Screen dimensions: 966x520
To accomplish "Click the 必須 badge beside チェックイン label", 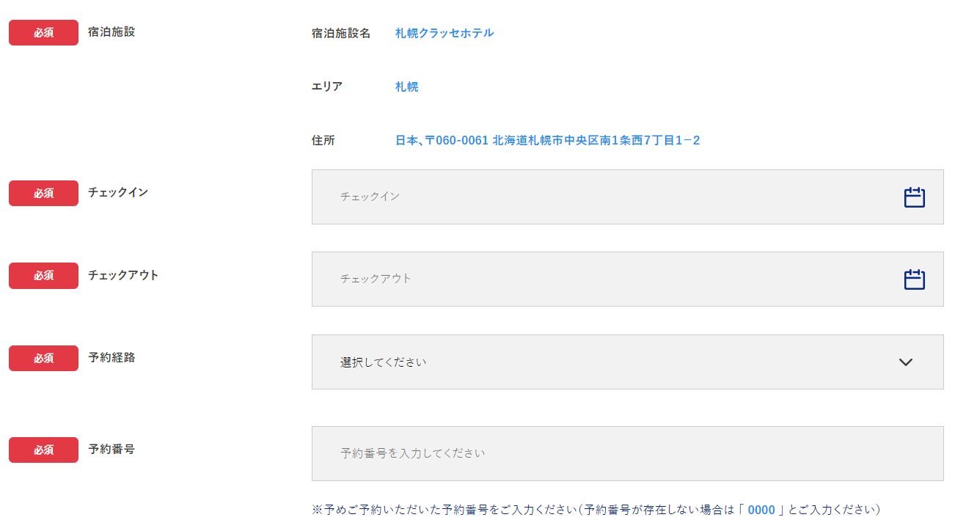I will tap(43, 193).
